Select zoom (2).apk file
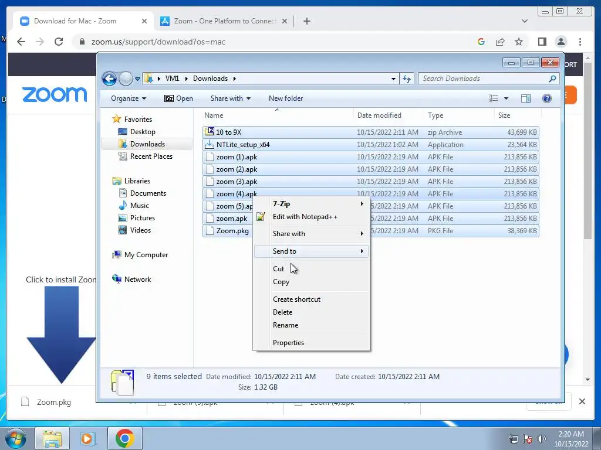This screenshot has height=450, width=601. (x=371, y=169)
